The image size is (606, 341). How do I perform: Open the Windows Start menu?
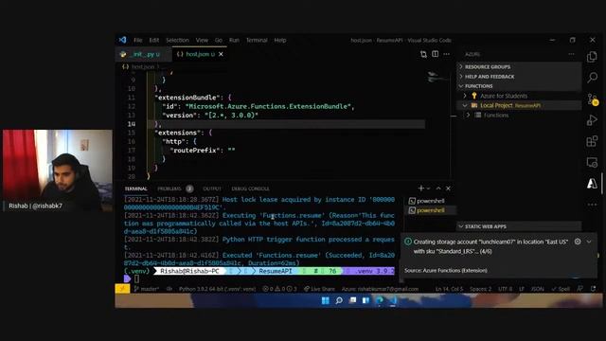(x=326, y=300)
